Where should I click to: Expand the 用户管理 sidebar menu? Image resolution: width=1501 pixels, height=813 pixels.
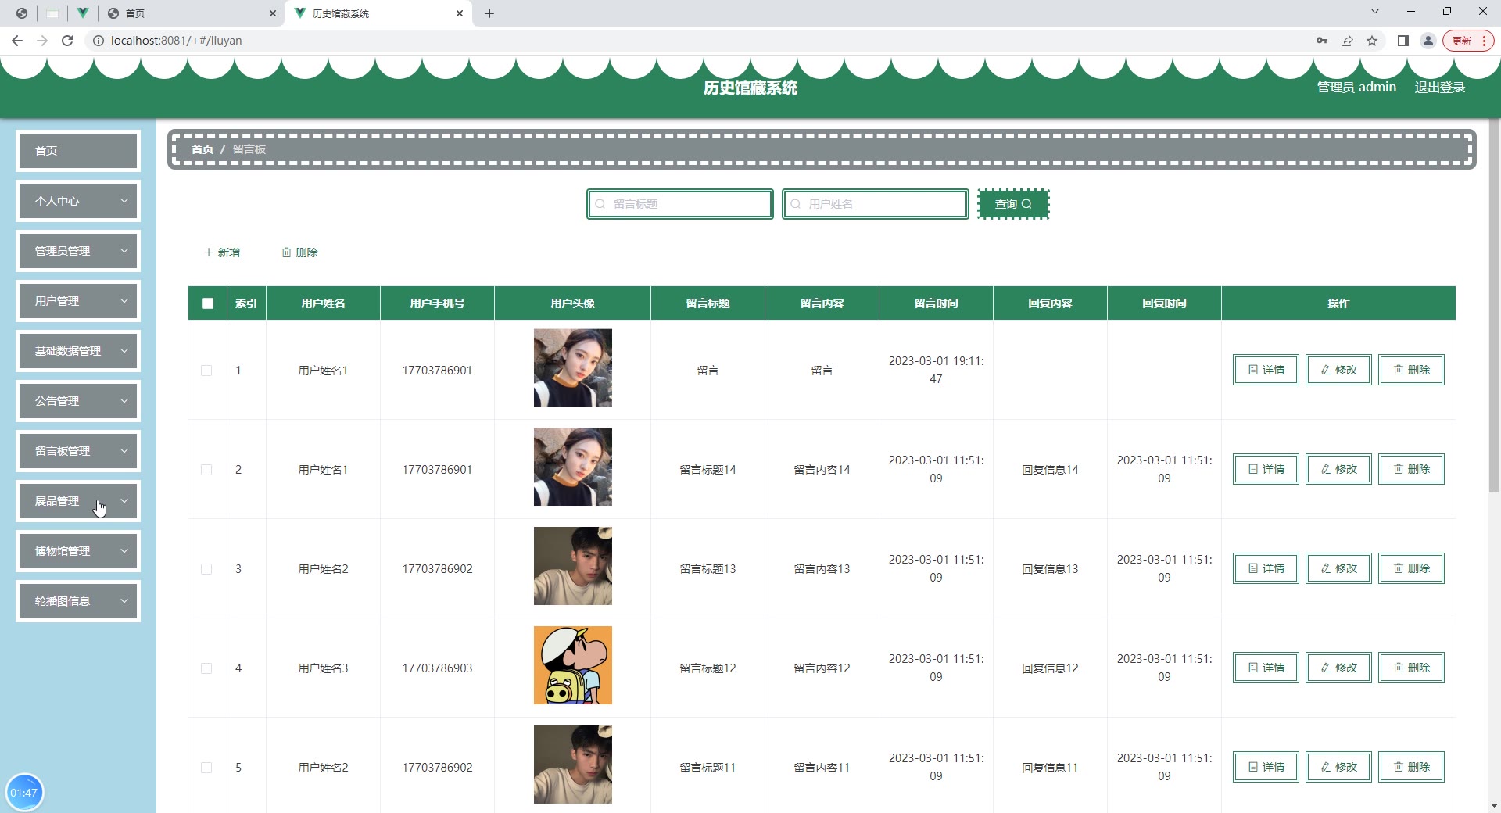click(x=78, y=301)
